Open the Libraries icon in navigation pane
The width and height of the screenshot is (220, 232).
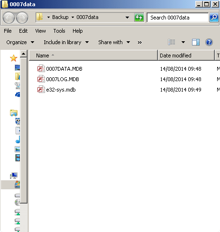tap(14, 113)
